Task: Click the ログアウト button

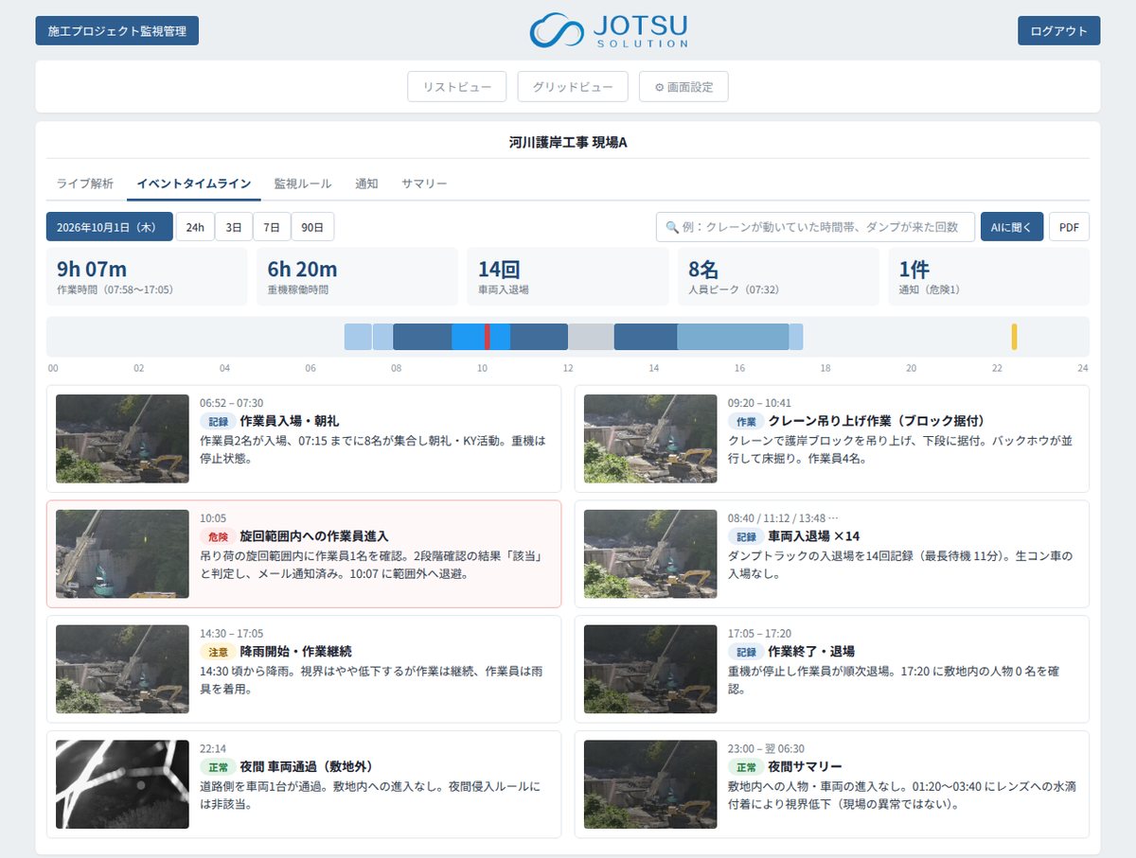Action: [x=1059, y=30]
